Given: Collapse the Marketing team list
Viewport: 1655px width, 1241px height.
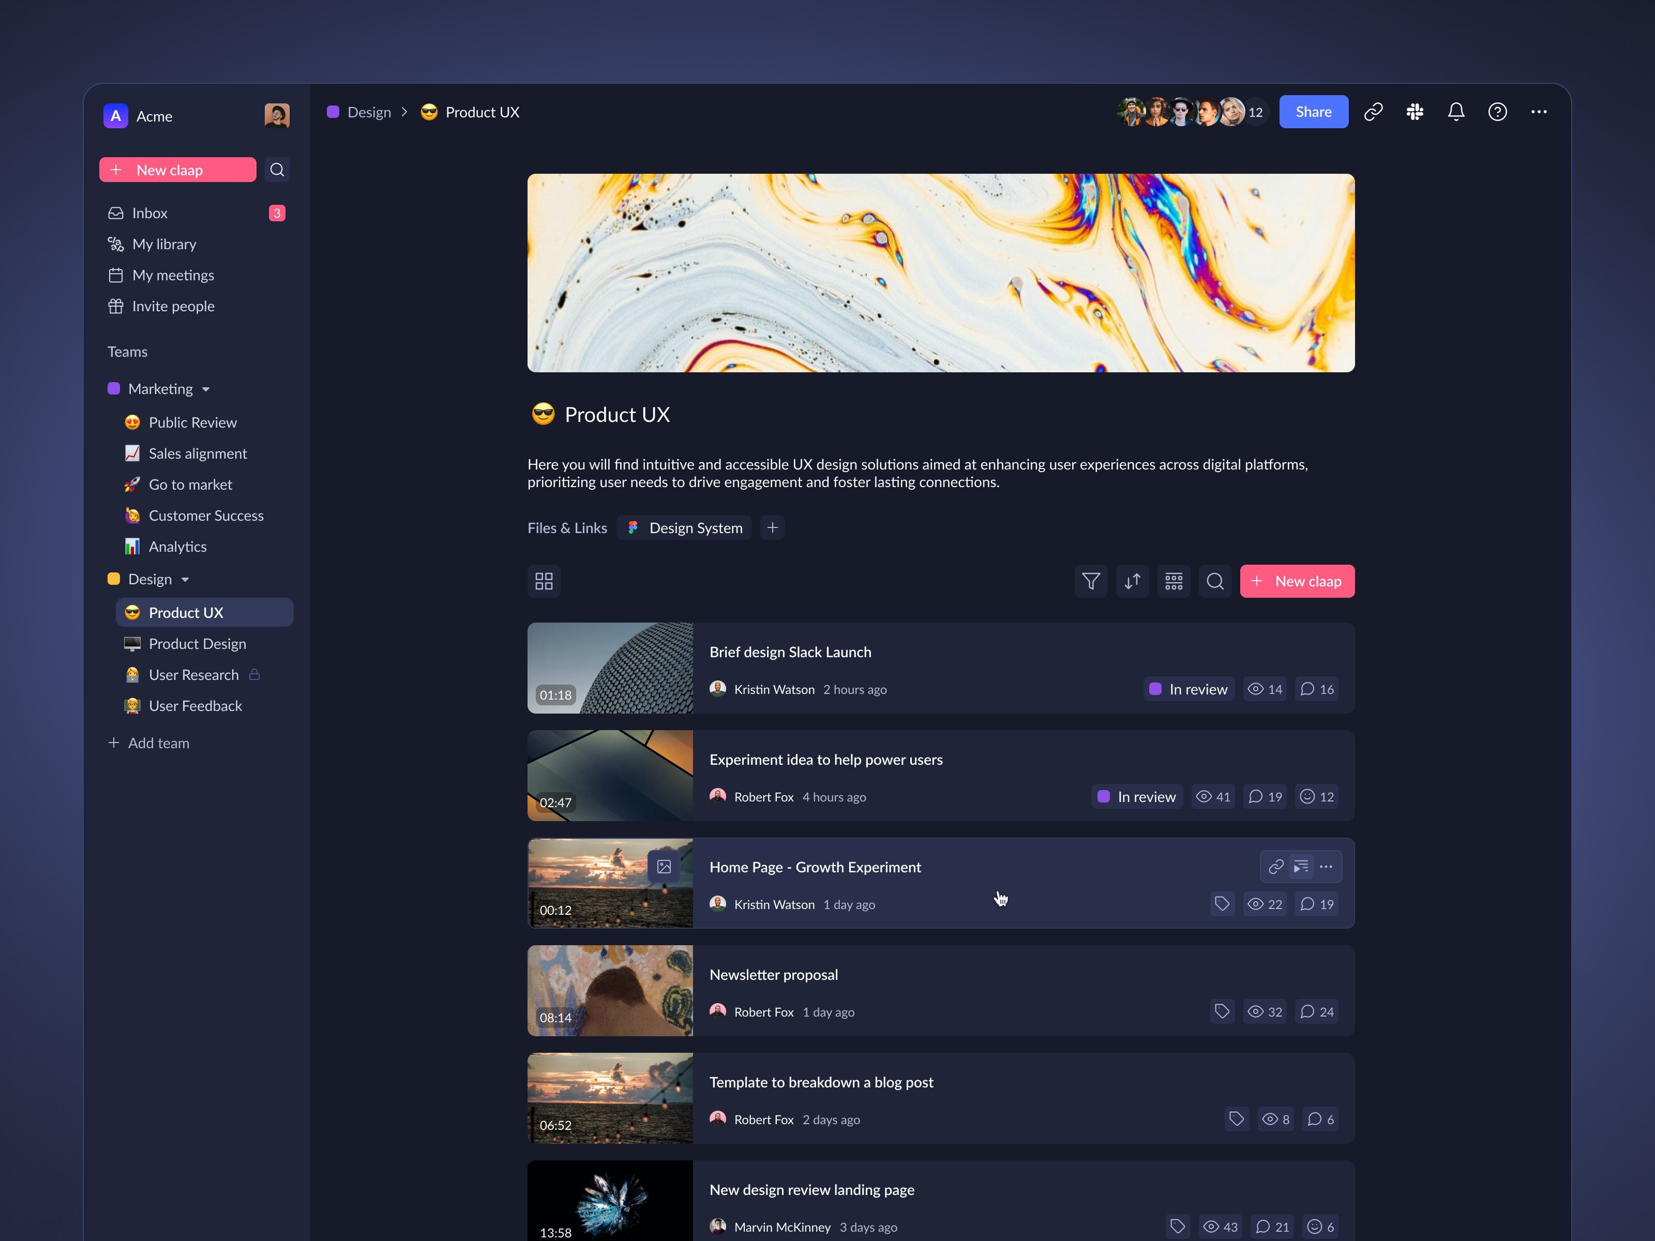Looking at the screenshot, I should [x=206, y=389].
